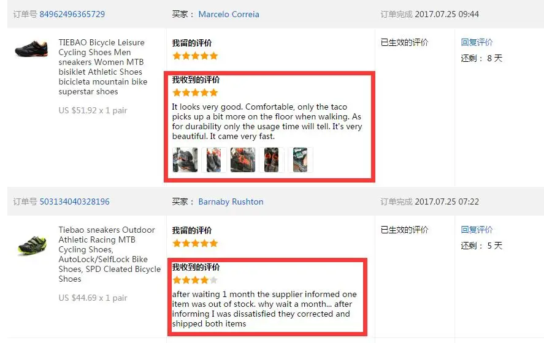
Task: Click 回复评价 for the TIEBAO Leisure shoes order
Action: coord(477,42)
